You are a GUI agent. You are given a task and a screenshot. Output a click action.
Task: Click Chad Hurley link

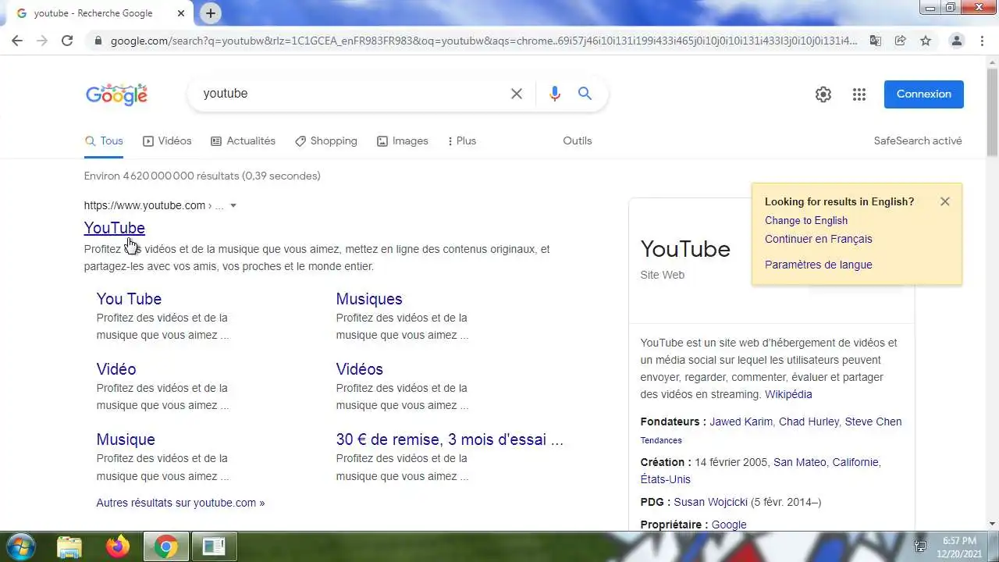[809, 421]
